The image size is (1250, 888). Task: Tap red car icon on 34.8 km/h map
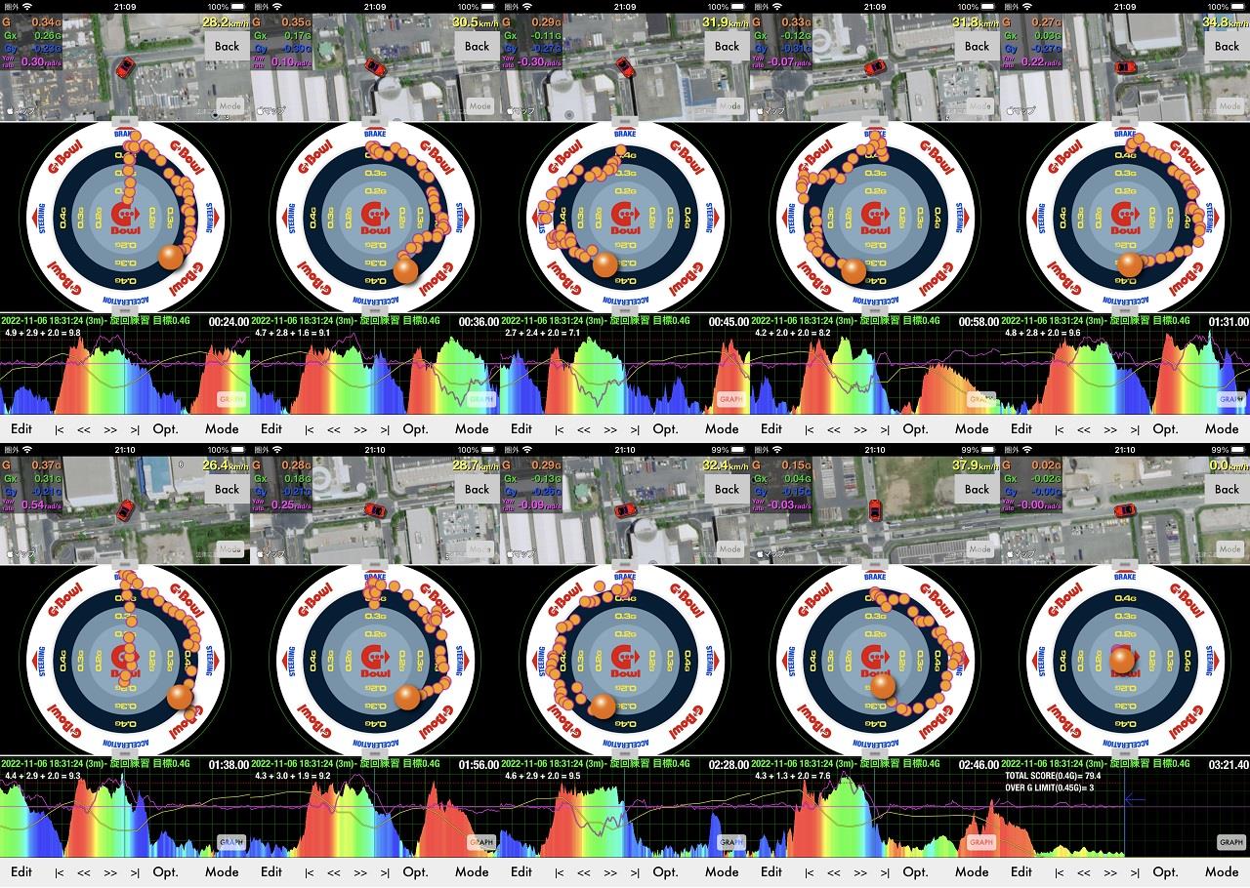(1125, 67)
